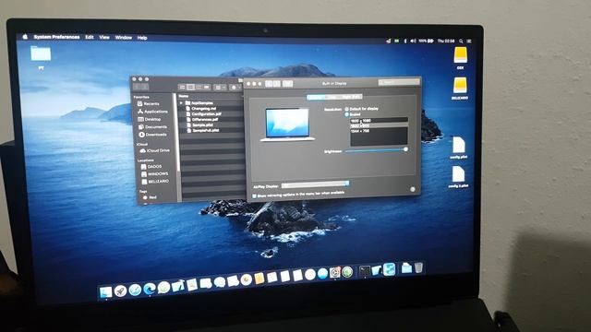Open iCloud Drive in the Finder sidebar
Screen dimensions: 591x332
point(154,150)
